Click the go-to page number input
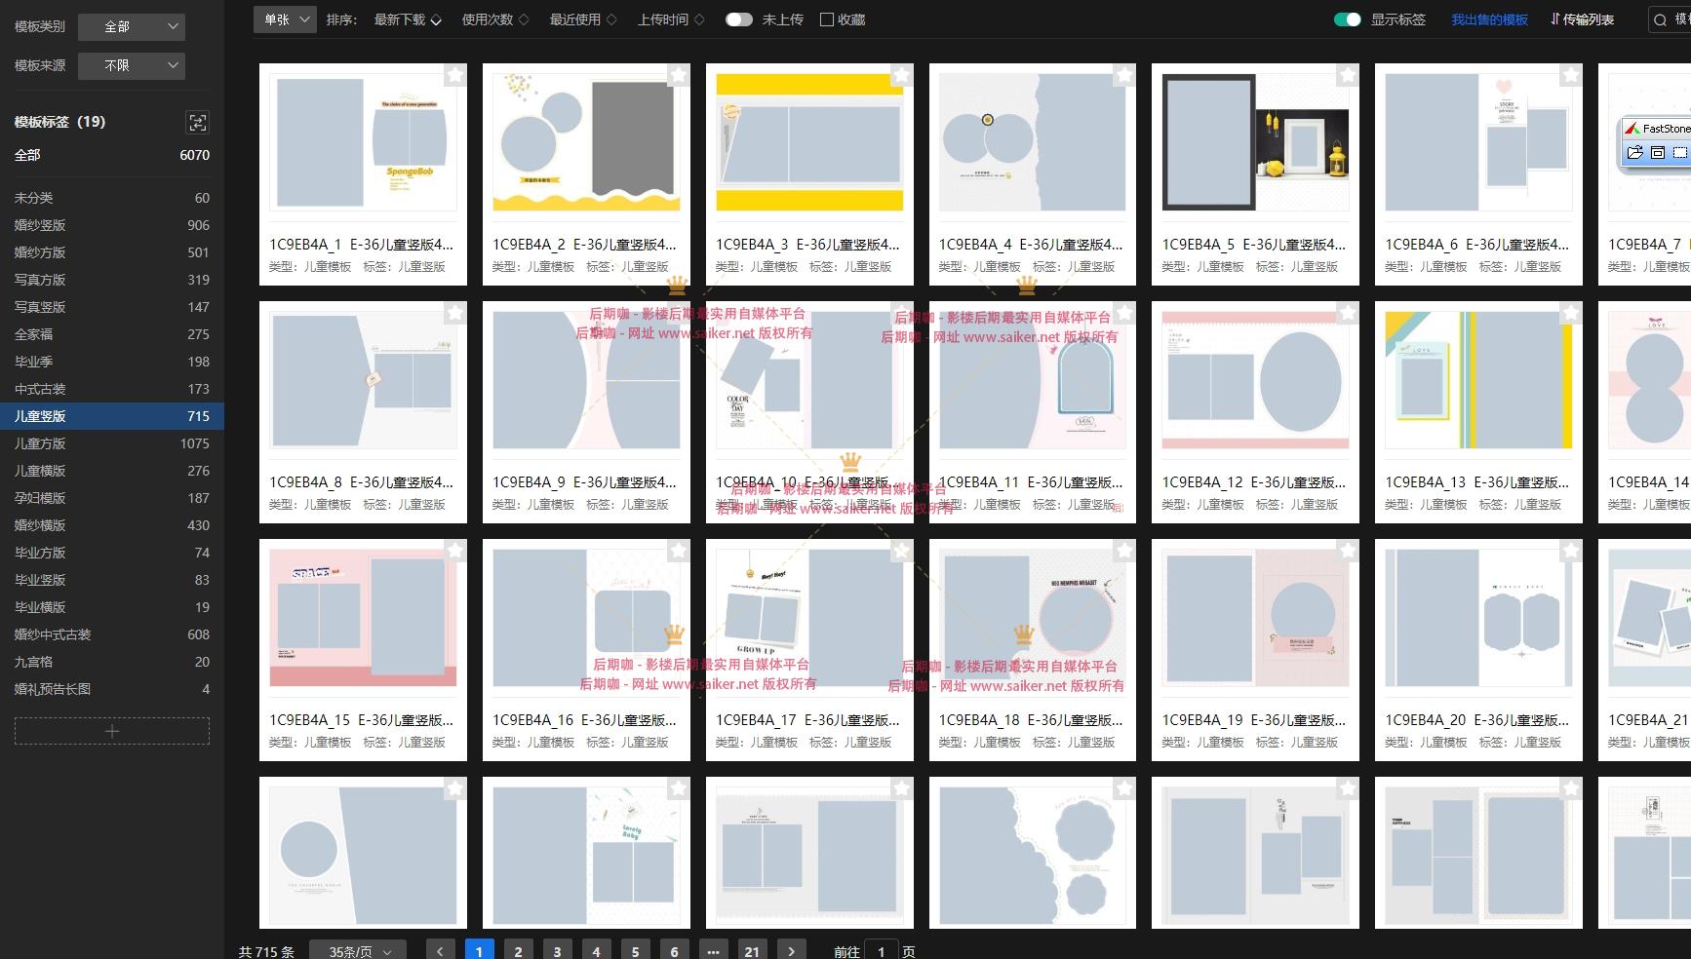 (x=881, y=951)
